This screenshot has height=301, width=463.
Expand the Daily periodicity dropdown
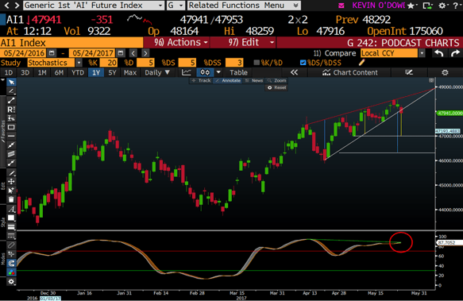(x=157, y=72)
